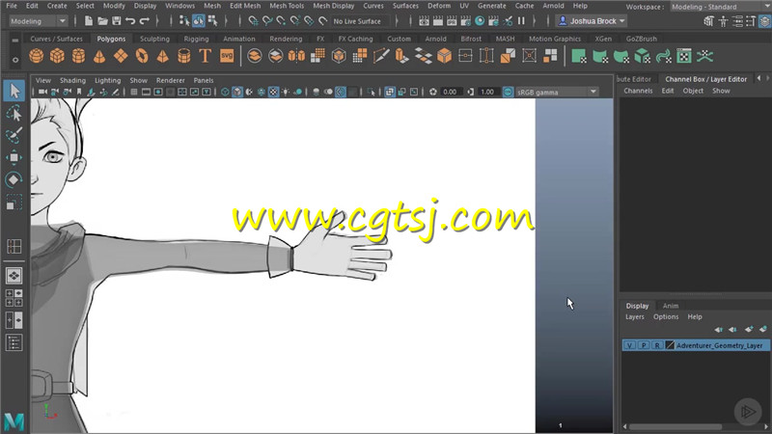Open the Modeling menu set dropdown
The width and height of the screenshot is (772, 434).
(x=38, y=21)
